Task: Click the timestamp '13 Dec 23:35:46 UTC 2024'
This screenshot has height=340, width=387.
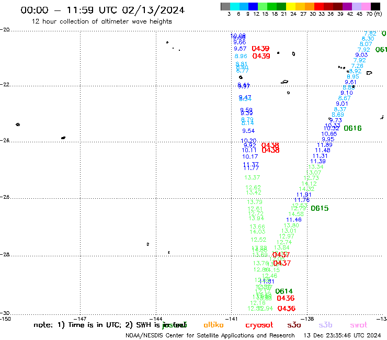Action: [x=343, y=336]
